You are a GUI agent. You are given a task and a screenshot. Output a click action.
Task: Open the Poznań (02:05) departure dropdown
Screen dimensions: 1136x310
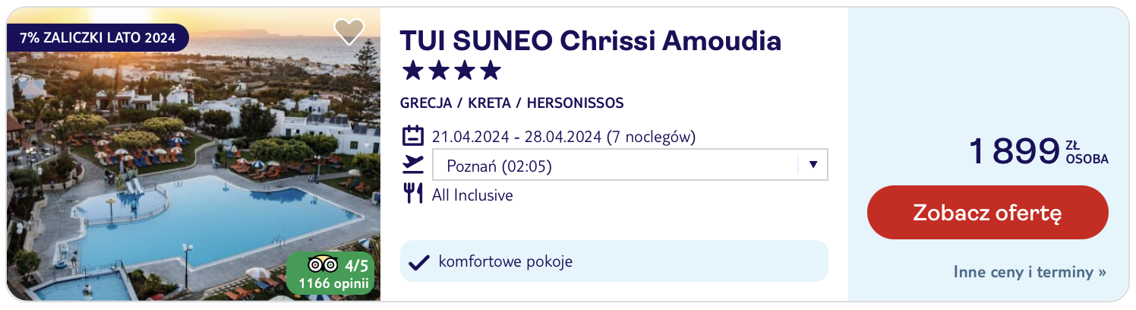[x=630, y=165]
